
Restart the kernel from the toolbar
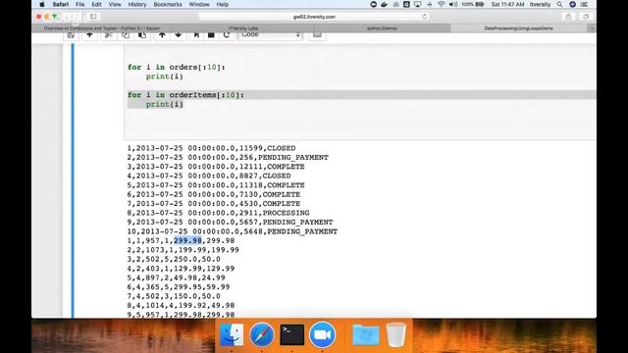(227, 35)
